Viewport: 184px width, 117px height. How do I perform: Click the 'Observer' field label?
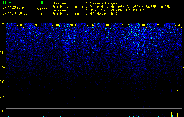coord(59,3)
